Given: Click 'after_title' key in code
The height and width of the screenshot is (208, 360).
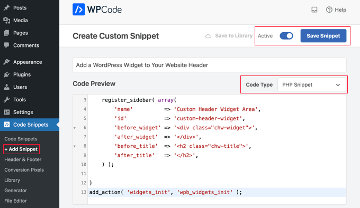Looking at the screenshot, I should (x=134, y=155).
